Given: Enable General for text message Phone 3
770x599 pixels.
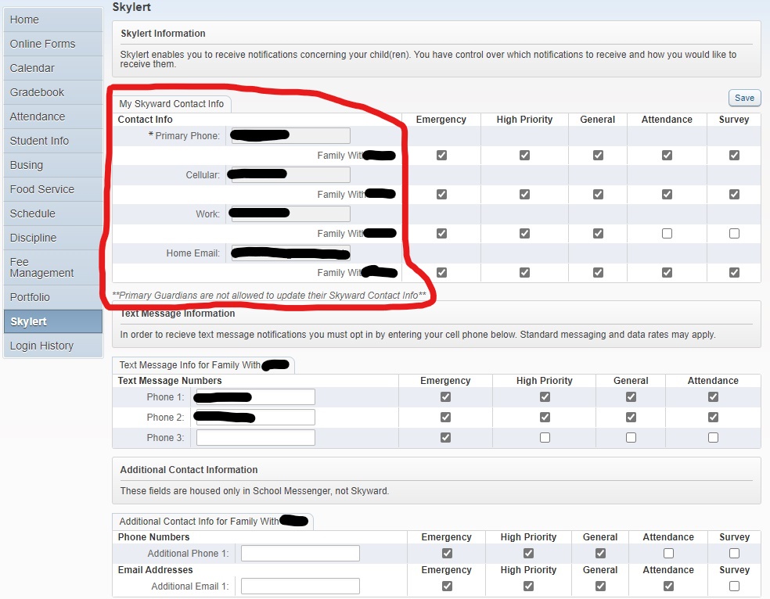Looking at the screenshot, I should (x=631, y=437).
